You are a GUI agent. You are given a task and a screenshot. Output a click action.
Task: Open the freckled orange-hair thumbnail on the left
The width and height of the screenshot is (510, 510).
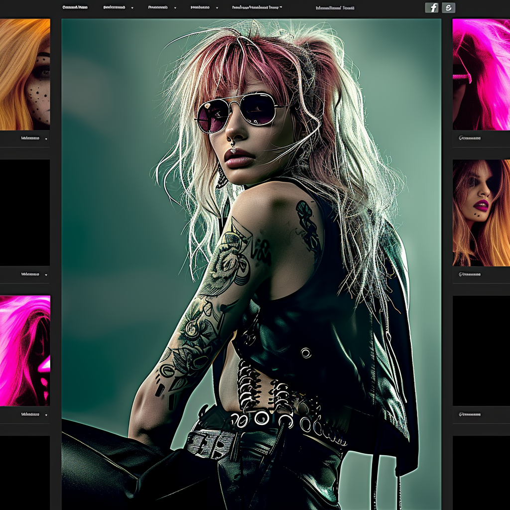coord(25,74)
